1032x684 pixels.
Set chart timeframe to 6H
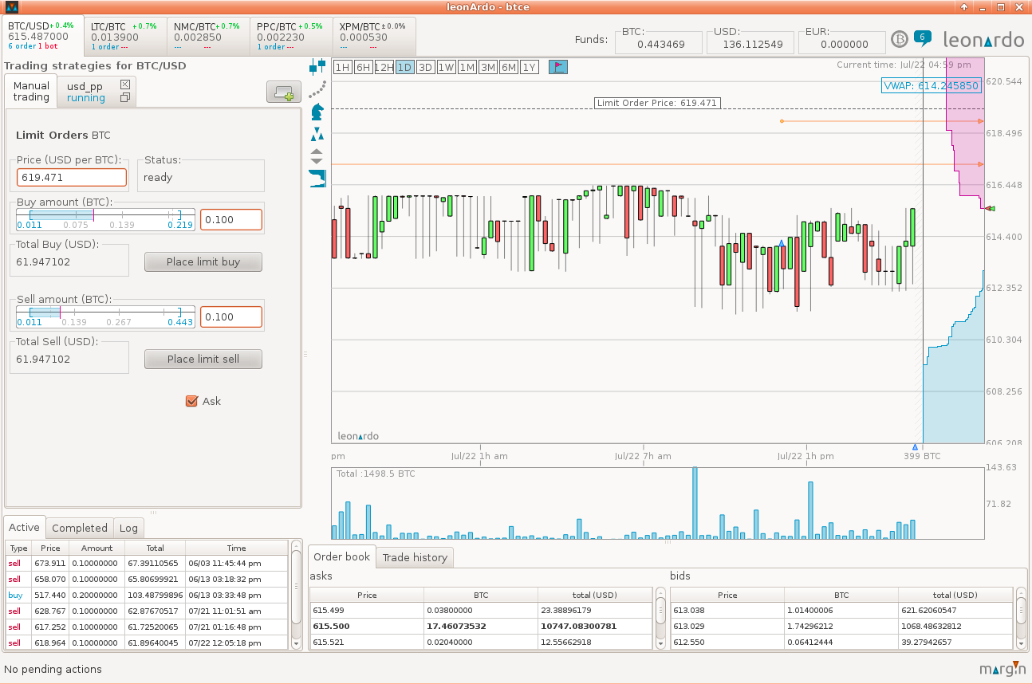363,68
